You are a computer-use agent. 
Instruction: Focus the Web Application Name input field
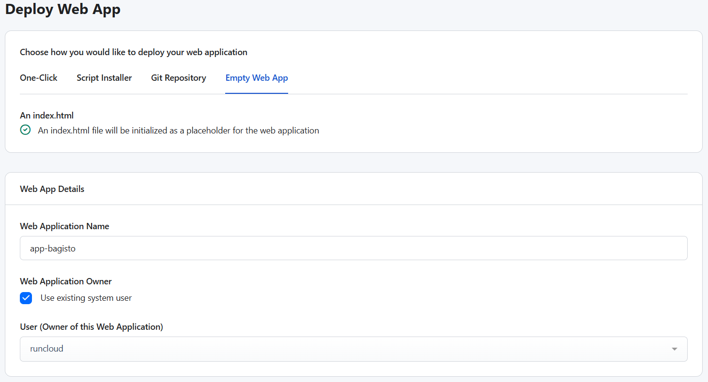click(x=354, y=248)
